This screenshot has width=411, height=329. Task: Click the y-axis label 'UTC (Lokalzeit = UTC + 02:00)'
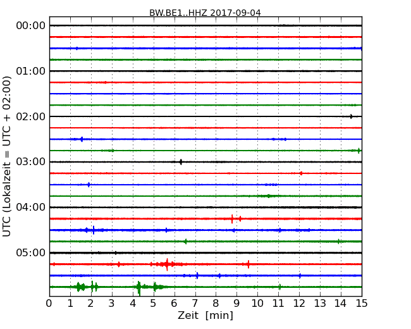[6, 156]
